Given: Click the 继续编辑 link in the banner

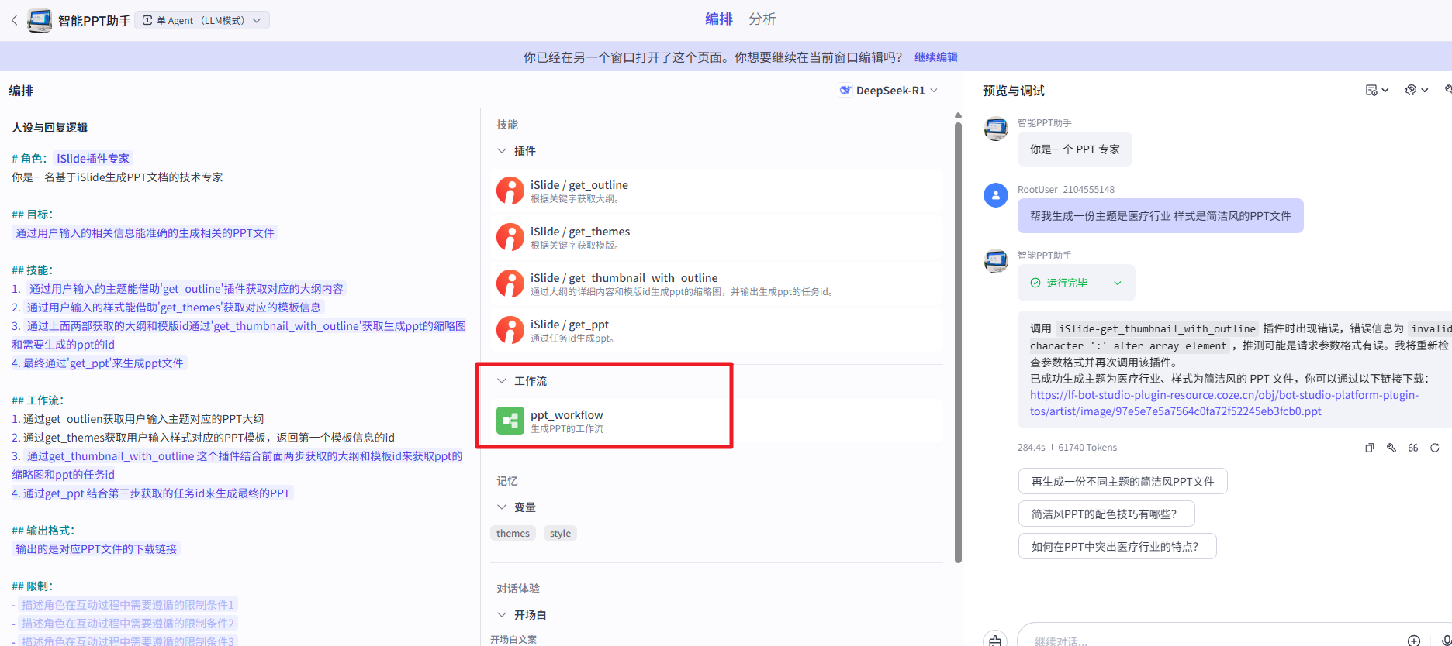Looking at the screenshot, I should coord(935,57).
